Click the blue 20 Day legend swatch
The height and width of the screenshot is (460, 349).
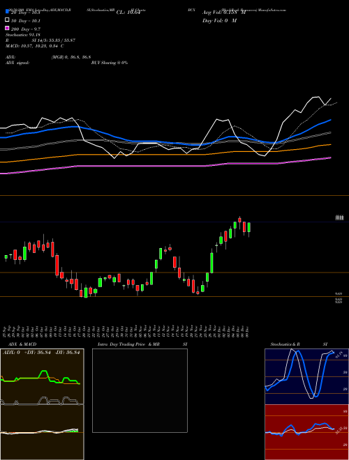pos(7,12)
